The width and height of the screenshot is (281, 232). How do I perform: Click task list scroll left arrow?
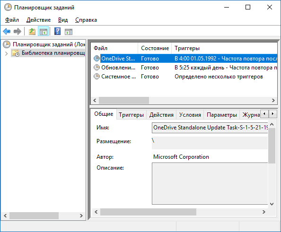click(x=95, y=101)
